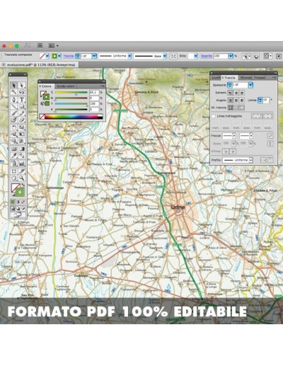Click the Traccia link in control bar

pos(69,56)
